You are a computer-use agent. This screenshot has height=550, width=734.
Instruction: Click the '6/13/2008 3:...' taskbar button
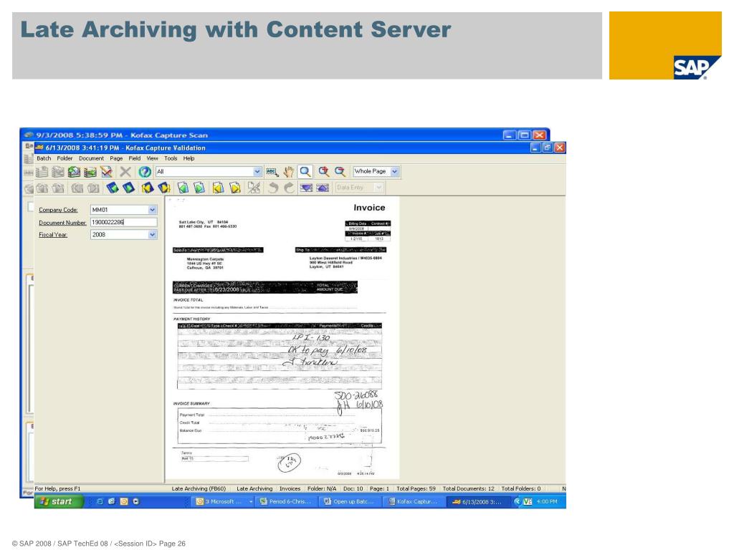click(x=477, y=501)
